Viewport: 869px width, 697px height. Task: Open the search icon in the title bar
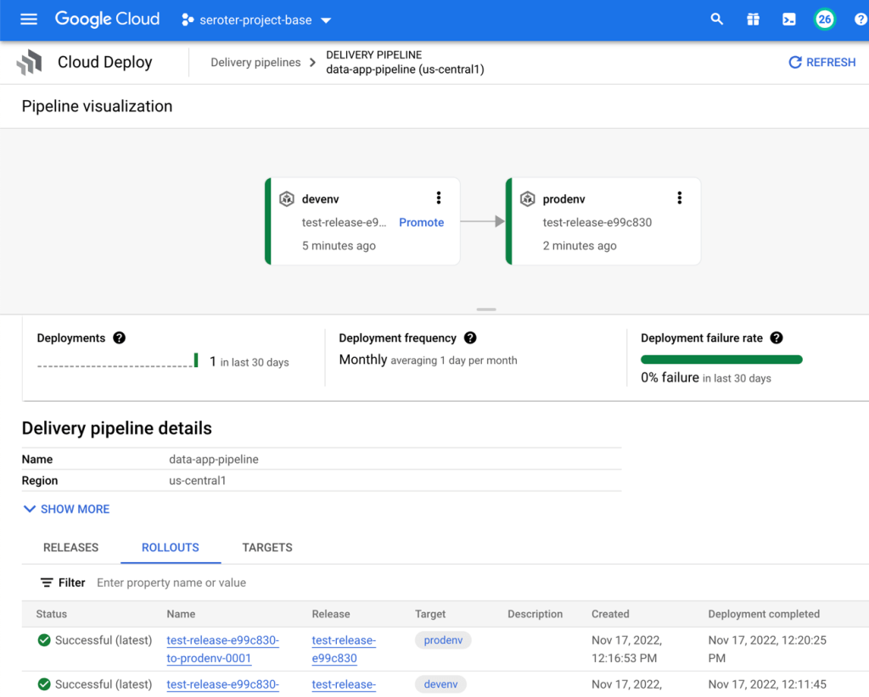tap(716, 19)
